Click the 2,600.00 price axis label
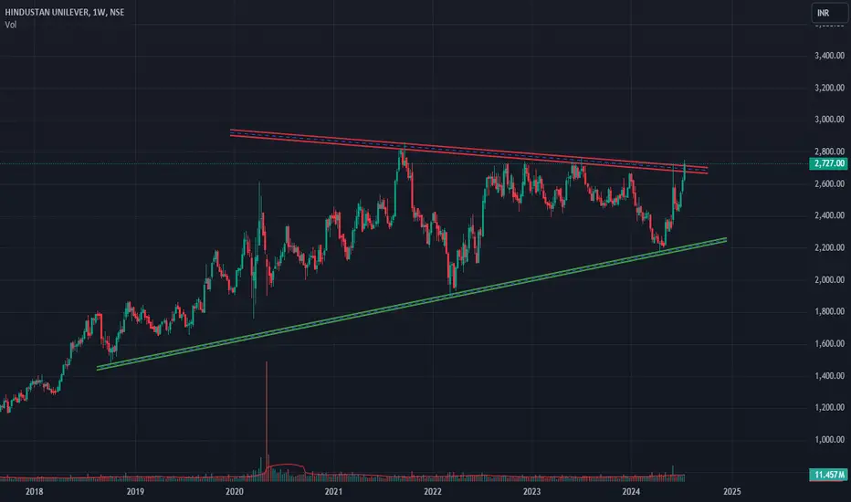851x502 pixels. 829,184
